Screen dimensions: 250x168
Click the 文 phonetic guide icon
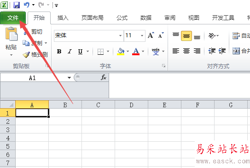pos(156,52)
